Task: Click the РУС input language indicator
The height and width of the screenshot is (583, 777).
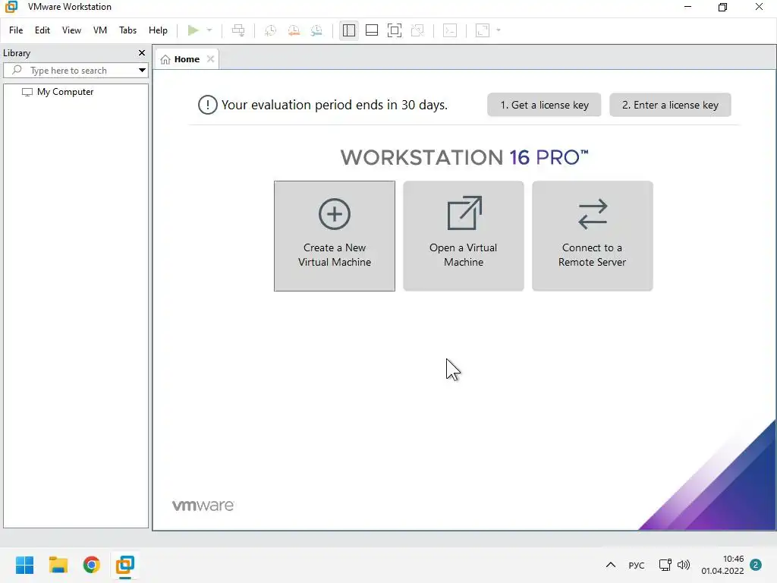Action: 637,565
